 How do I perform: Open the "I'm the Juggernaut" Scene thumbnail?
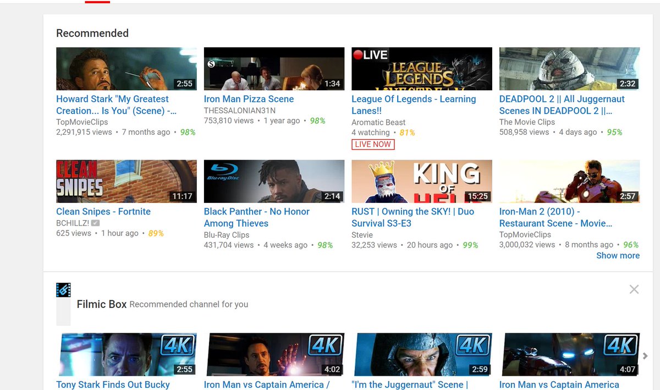(422, 354)
